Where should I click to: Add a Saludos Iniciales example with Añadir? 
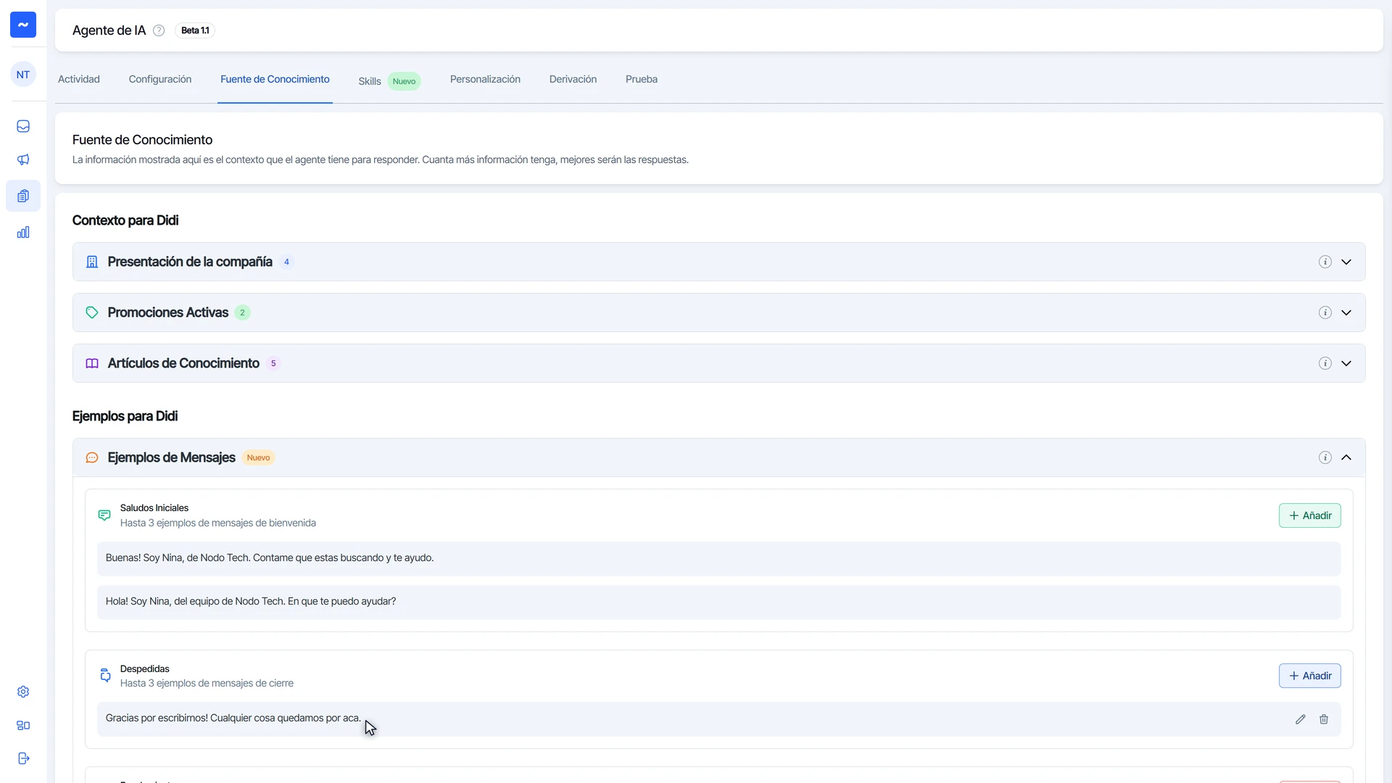[1309, 515]
